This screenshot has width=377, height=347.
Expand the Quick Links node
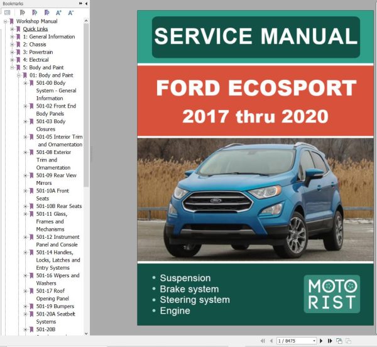12,29
